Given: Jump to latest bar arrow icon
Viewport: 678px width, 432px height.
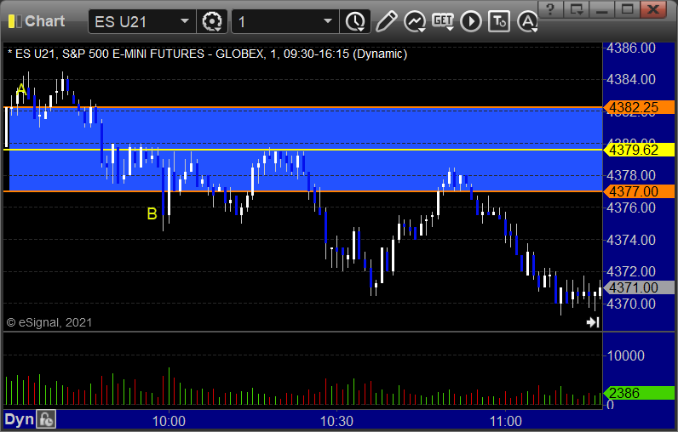Looking at the screenshot, I should 593,322.
